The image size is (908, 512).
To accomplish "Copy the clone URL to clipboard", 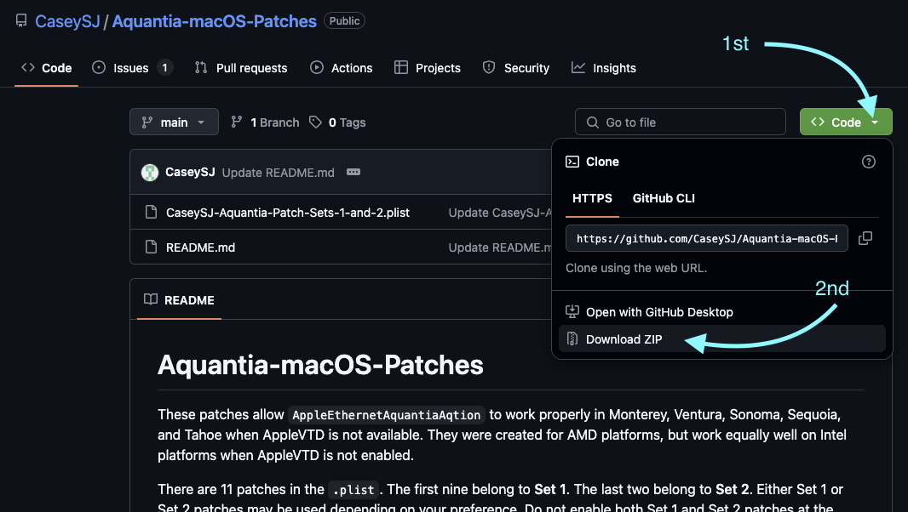I will [865, 238].
